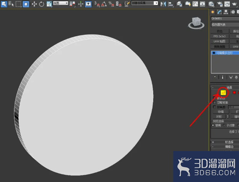Toggle the 忽略背面 checkbox
The width and height of the screenshot is (239, 182).
[214, 102]
